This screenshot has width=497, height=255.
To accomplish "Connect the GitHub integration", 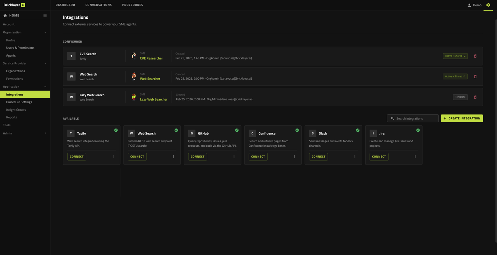I will point(197,157).
